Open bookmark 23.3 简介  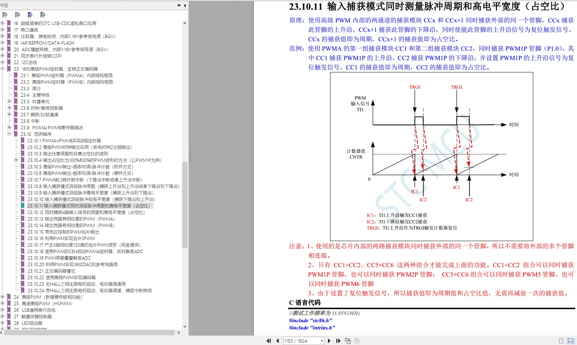click(31, 89)
